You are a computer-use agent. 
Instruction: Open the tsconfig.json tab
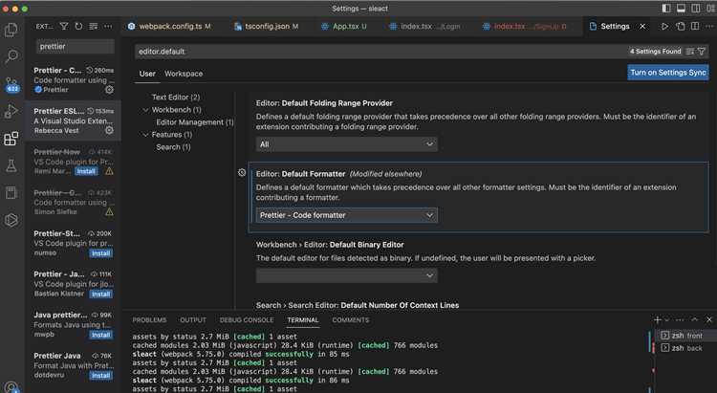266,27
